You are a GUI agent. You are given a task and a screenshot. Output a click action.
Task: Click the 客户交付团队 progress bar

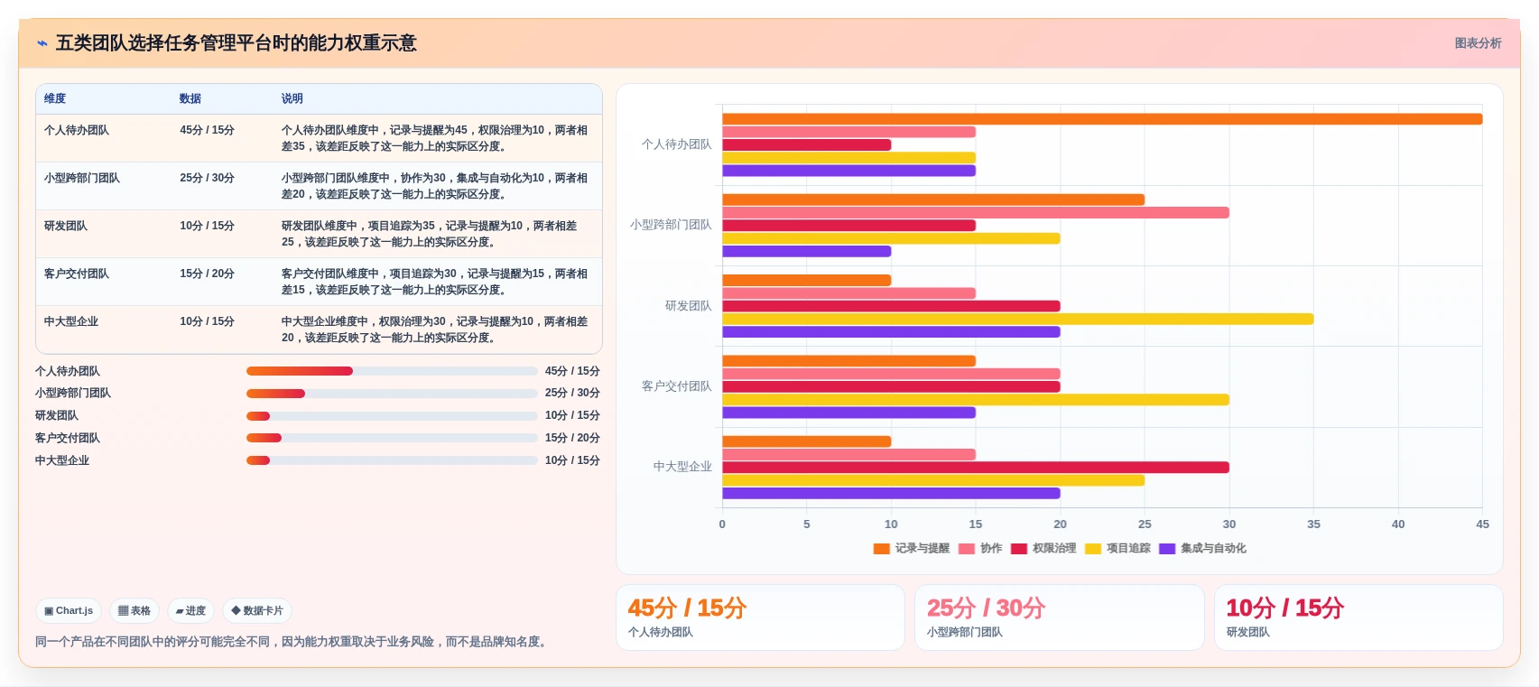[x=392, y=438]
